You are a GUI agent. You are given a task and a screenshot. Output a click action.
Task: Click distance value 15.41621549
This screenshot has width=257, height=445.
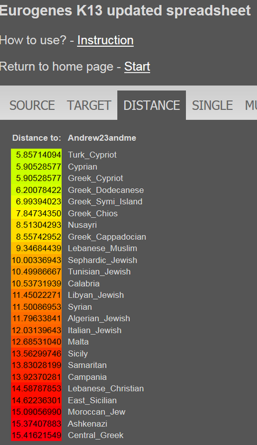click(x=36, y=436)
